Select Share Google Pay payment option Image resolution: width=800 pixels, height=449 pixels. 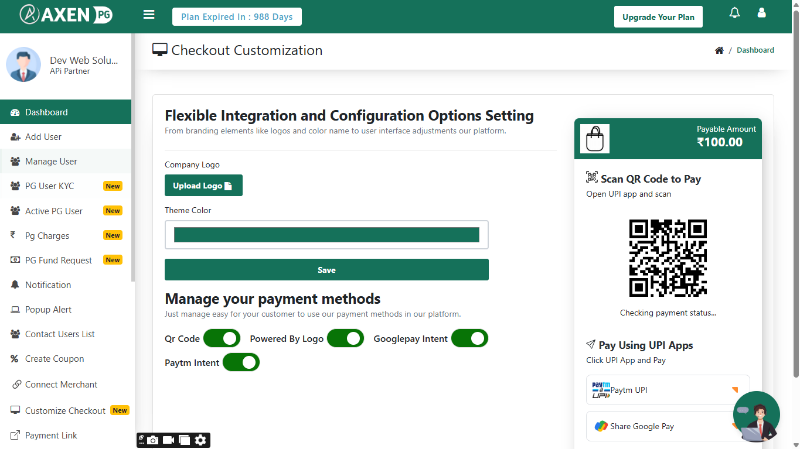click(668, 426)
